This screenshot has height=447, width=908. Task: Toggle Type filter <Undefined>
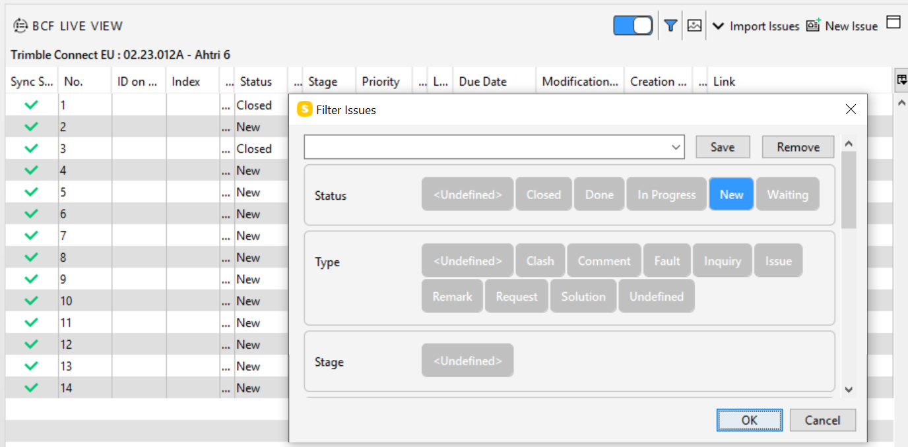point(467,261)
